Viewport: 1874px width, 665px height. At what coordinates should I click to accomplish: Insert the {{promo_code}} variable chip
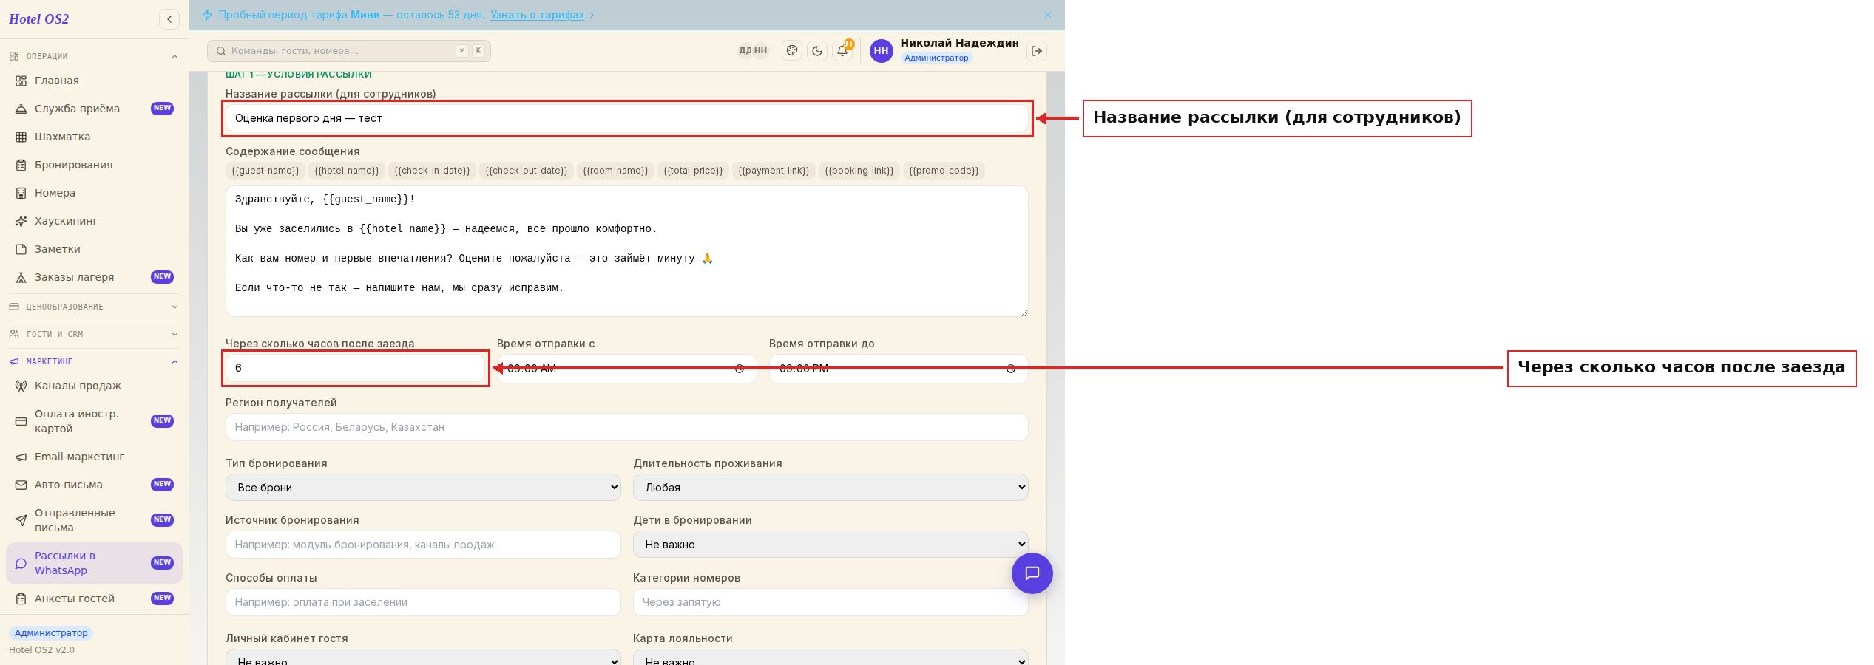944,171
